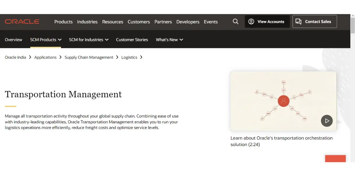Viewport: 355px width, 177px height.
Task: Follow the Logistics breadcrumb link
Action: point(129,57)
